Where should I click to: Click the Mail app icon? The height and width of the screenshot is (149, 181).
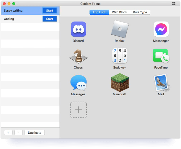pos(162,83)
